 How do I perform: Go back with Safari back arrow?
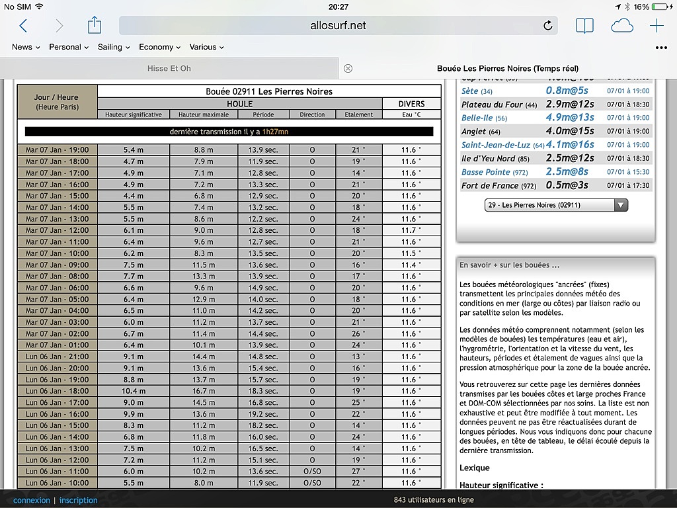[23, 26]
